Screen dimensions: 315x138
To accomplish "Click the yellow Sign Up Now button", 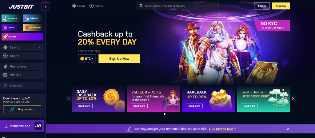I will 119,59.
